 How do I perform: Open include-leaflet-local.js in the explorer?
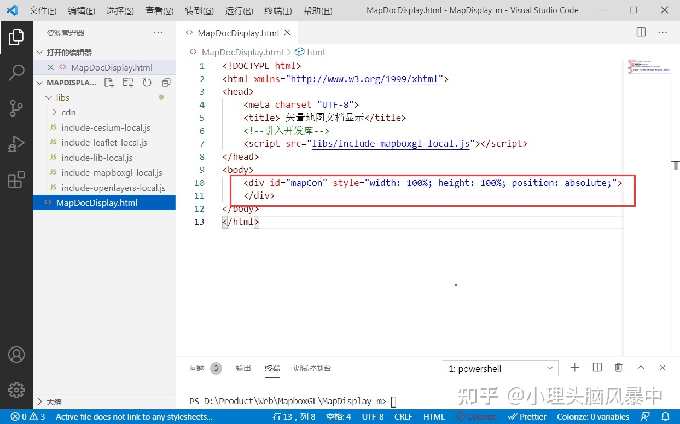[104, 142]
